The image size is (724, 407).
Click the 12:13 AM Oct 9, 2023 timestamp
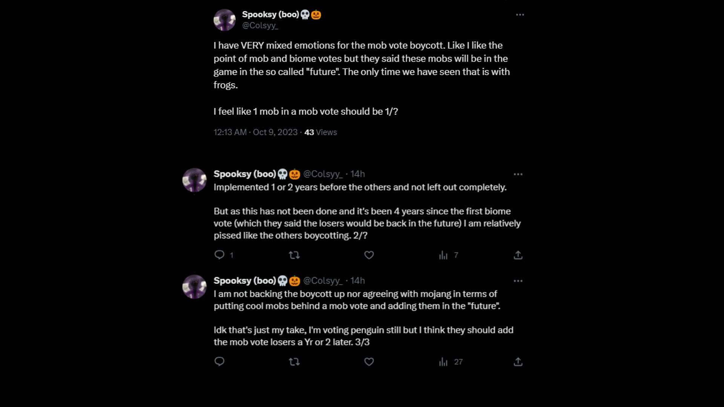tap(255, 132)
